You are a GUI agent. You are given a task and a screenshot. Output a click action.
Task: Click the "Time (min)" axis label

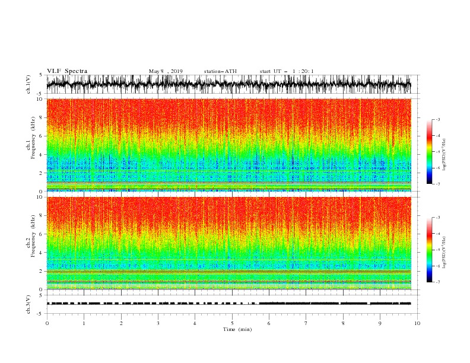tap(237, 329)
